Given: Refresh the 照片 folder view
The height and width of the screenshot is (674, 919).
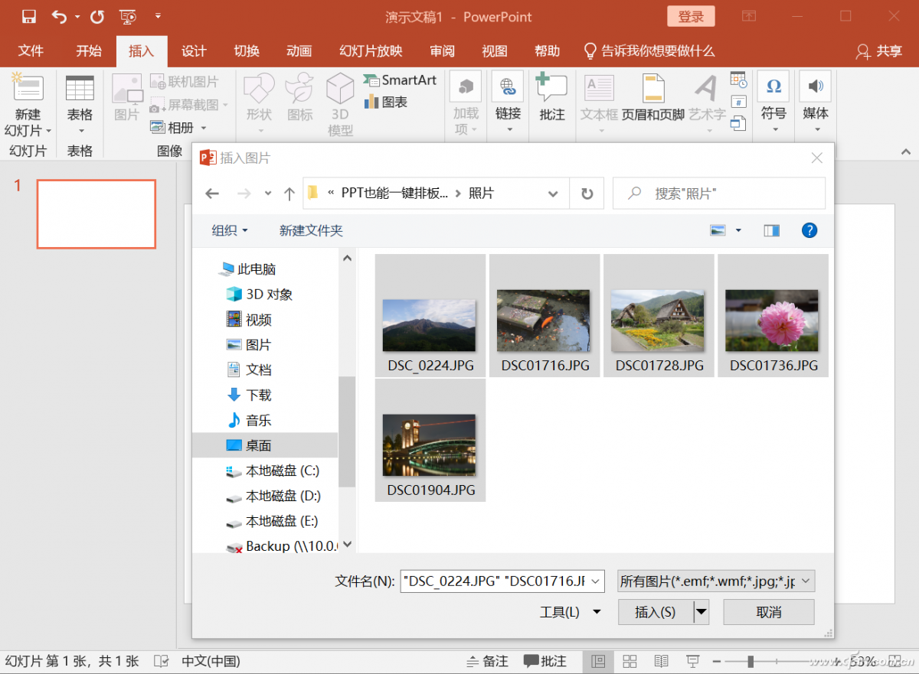Looking at the screenshot, I should [x=587, y=194].
